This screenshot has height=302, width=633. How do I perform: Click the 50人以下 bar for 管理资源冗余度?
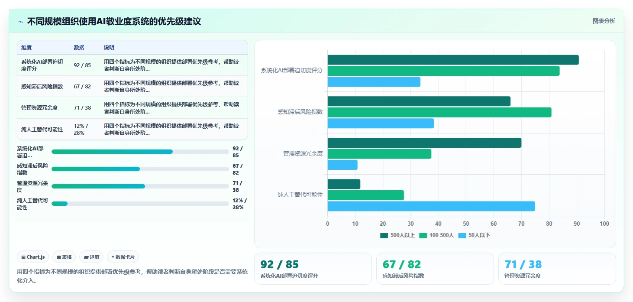click(x=342, y=165)
